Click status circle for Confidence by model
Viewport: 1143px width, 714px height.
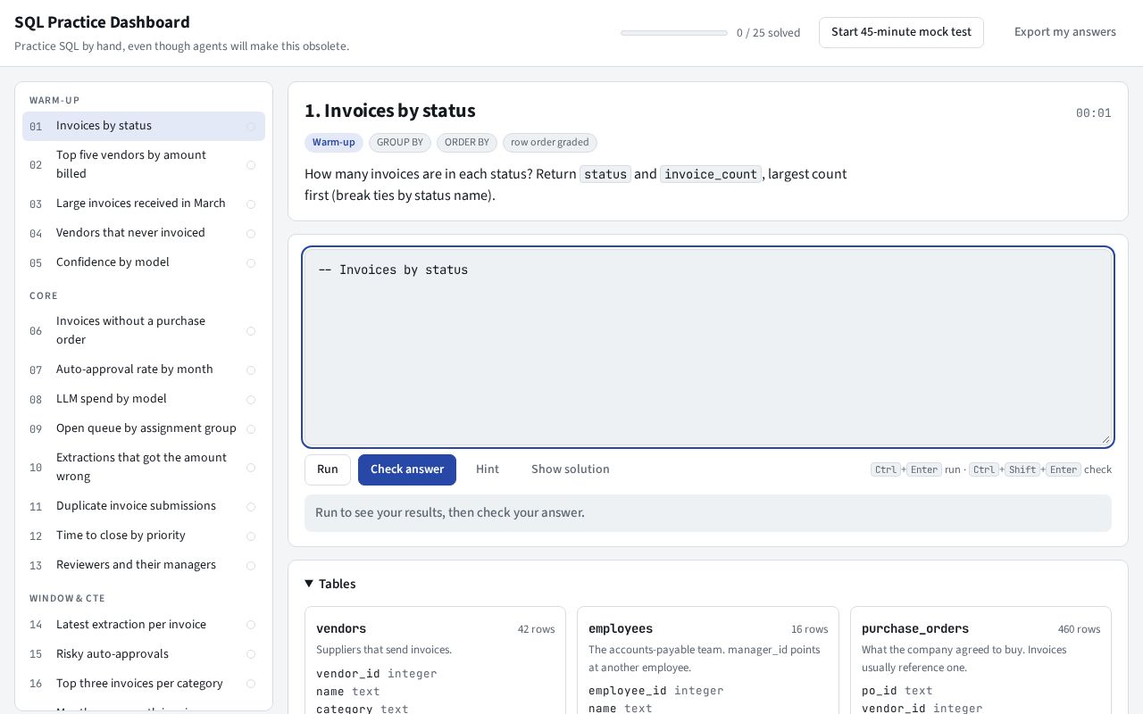(x=251, y=263)
